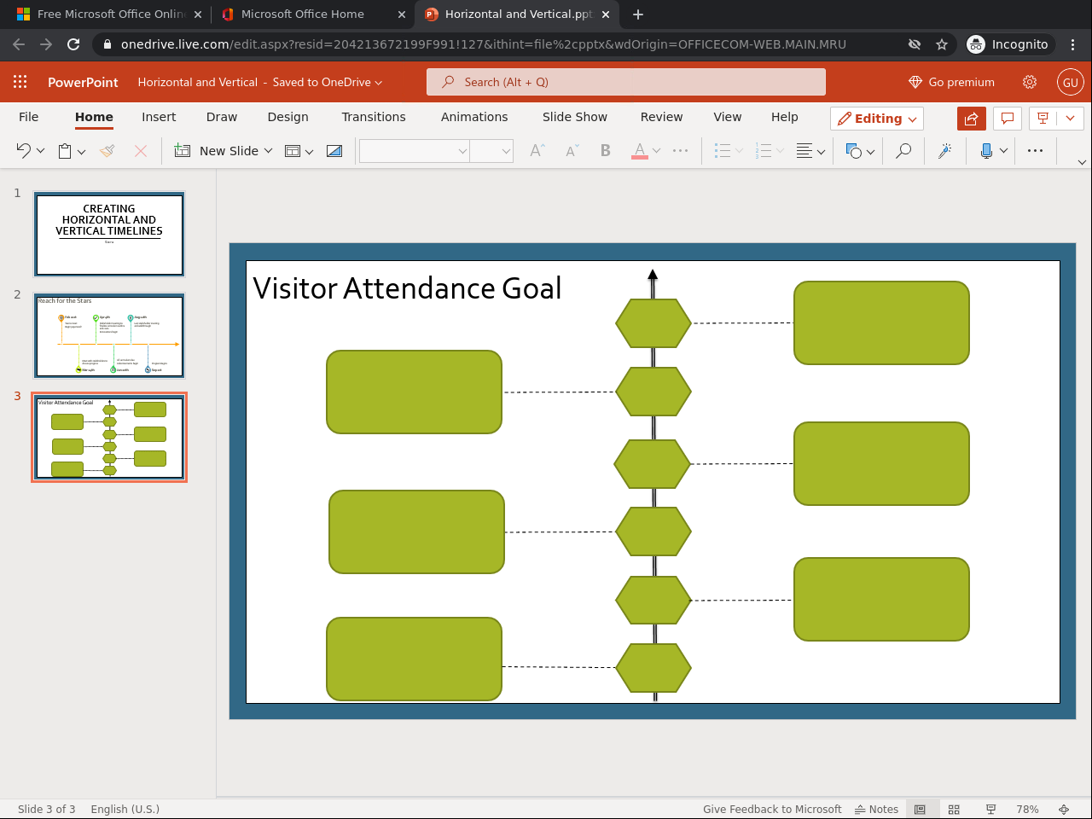Open the font name combo box

[x=415, y=151]
